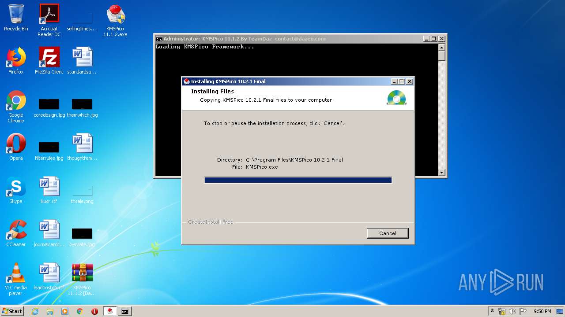The image size is (565, 317).
Task: Show hidden system tray icons
Action: [492, 311]
